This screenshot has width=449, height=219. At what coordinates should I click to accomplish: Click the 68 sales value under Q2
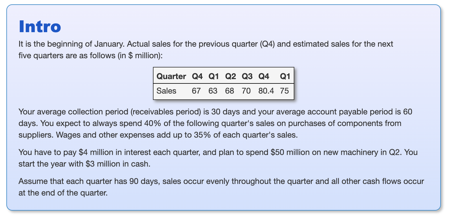point(229,91)
